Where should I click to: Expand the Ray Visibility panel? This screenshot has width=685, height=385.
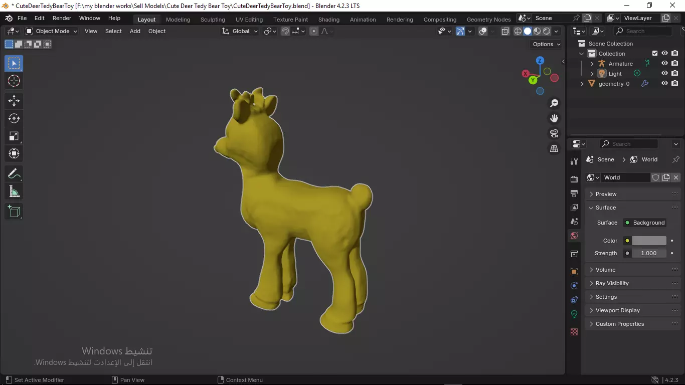pos(633,283)
